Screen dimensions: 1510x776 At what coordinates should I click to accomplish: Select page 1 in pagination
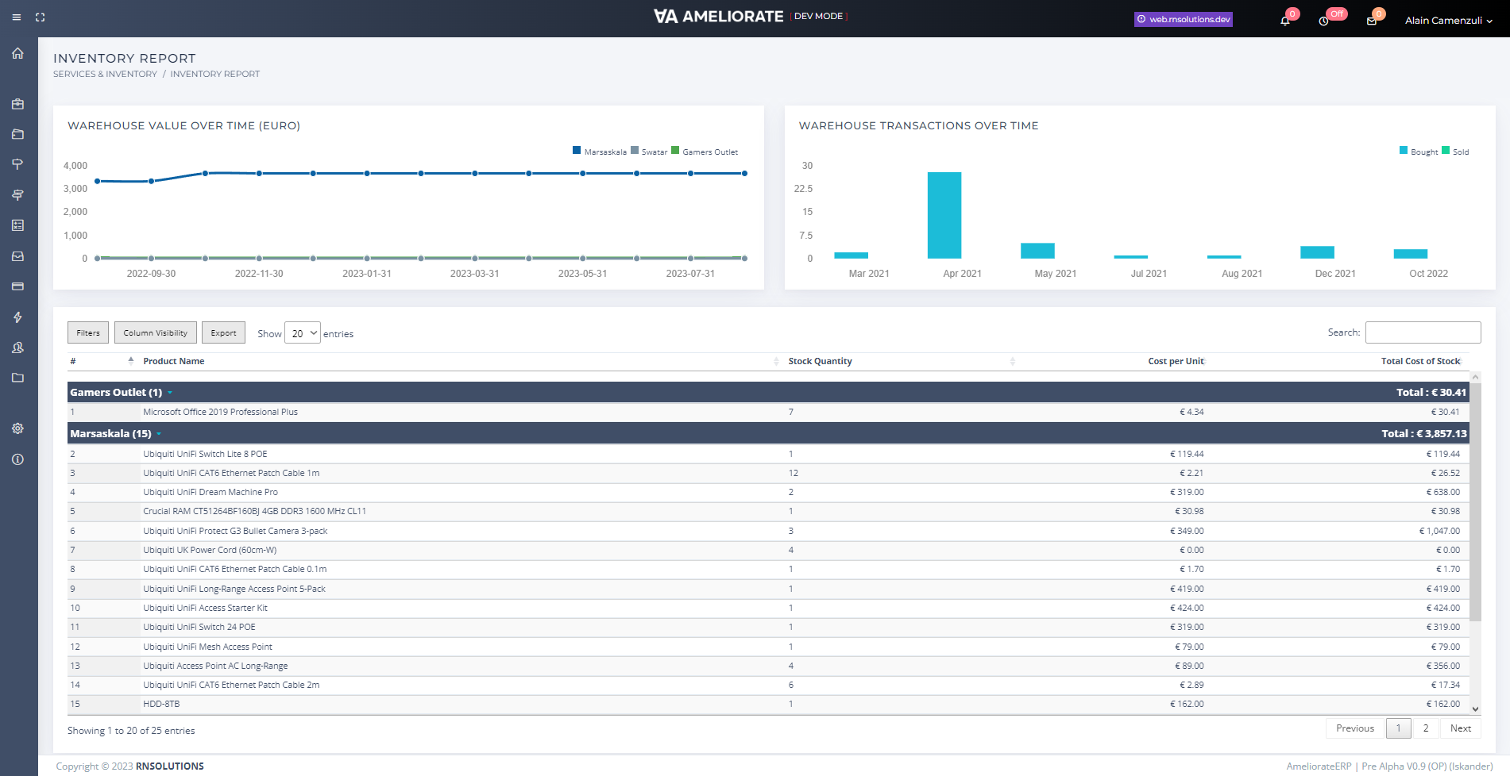(1398, 728)
